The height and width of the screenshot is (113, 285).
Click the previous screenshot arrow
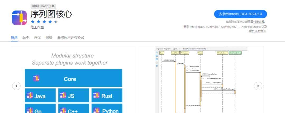click(16, 86)
